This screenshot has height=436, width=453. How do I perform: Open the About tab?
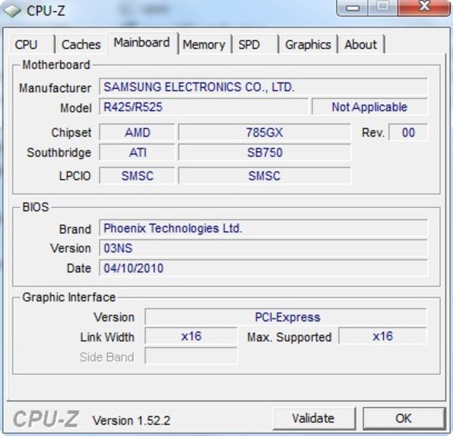(361, 44)
